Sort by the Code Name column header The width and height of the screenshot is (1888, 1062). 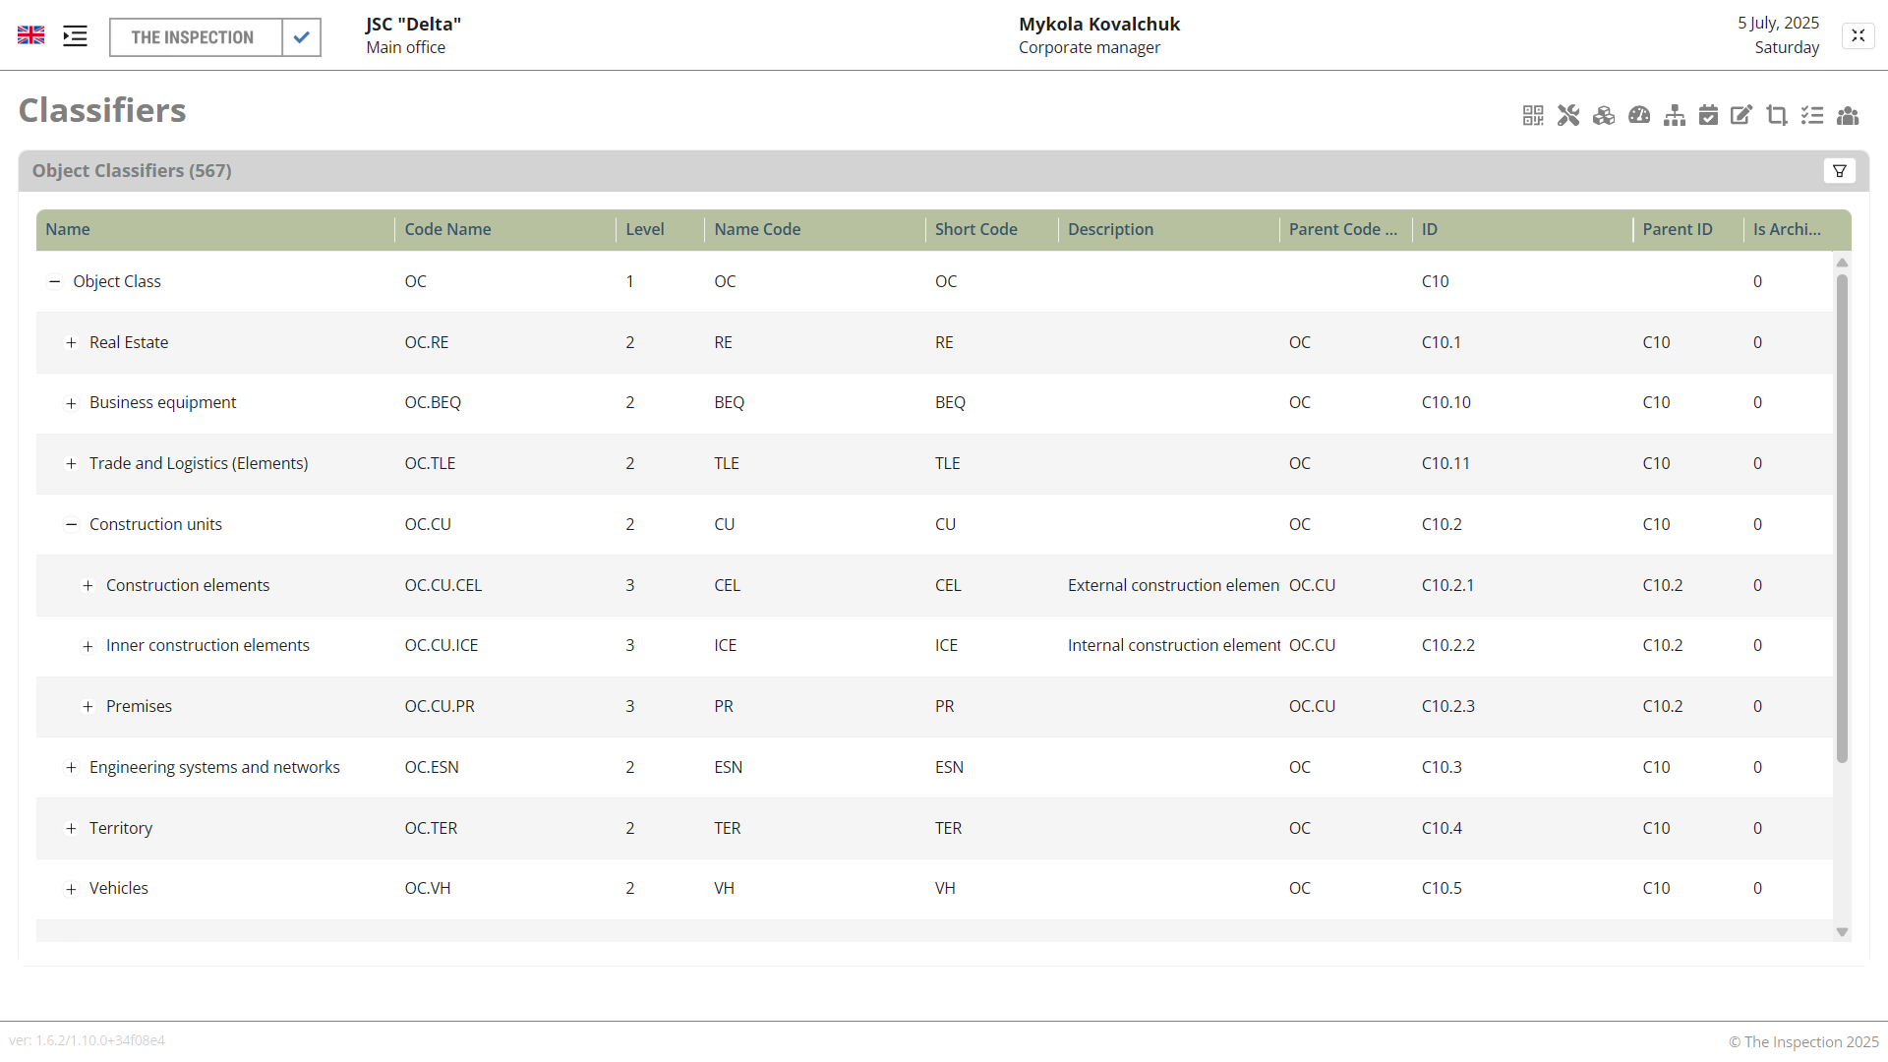click(x=447, y=229)
